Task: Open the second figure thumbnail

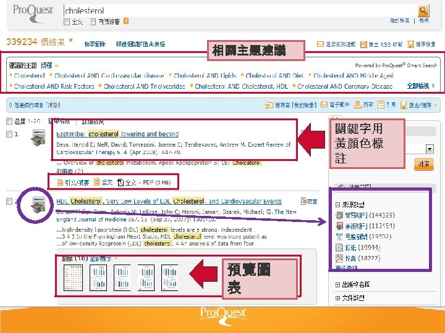Action: 98,277
